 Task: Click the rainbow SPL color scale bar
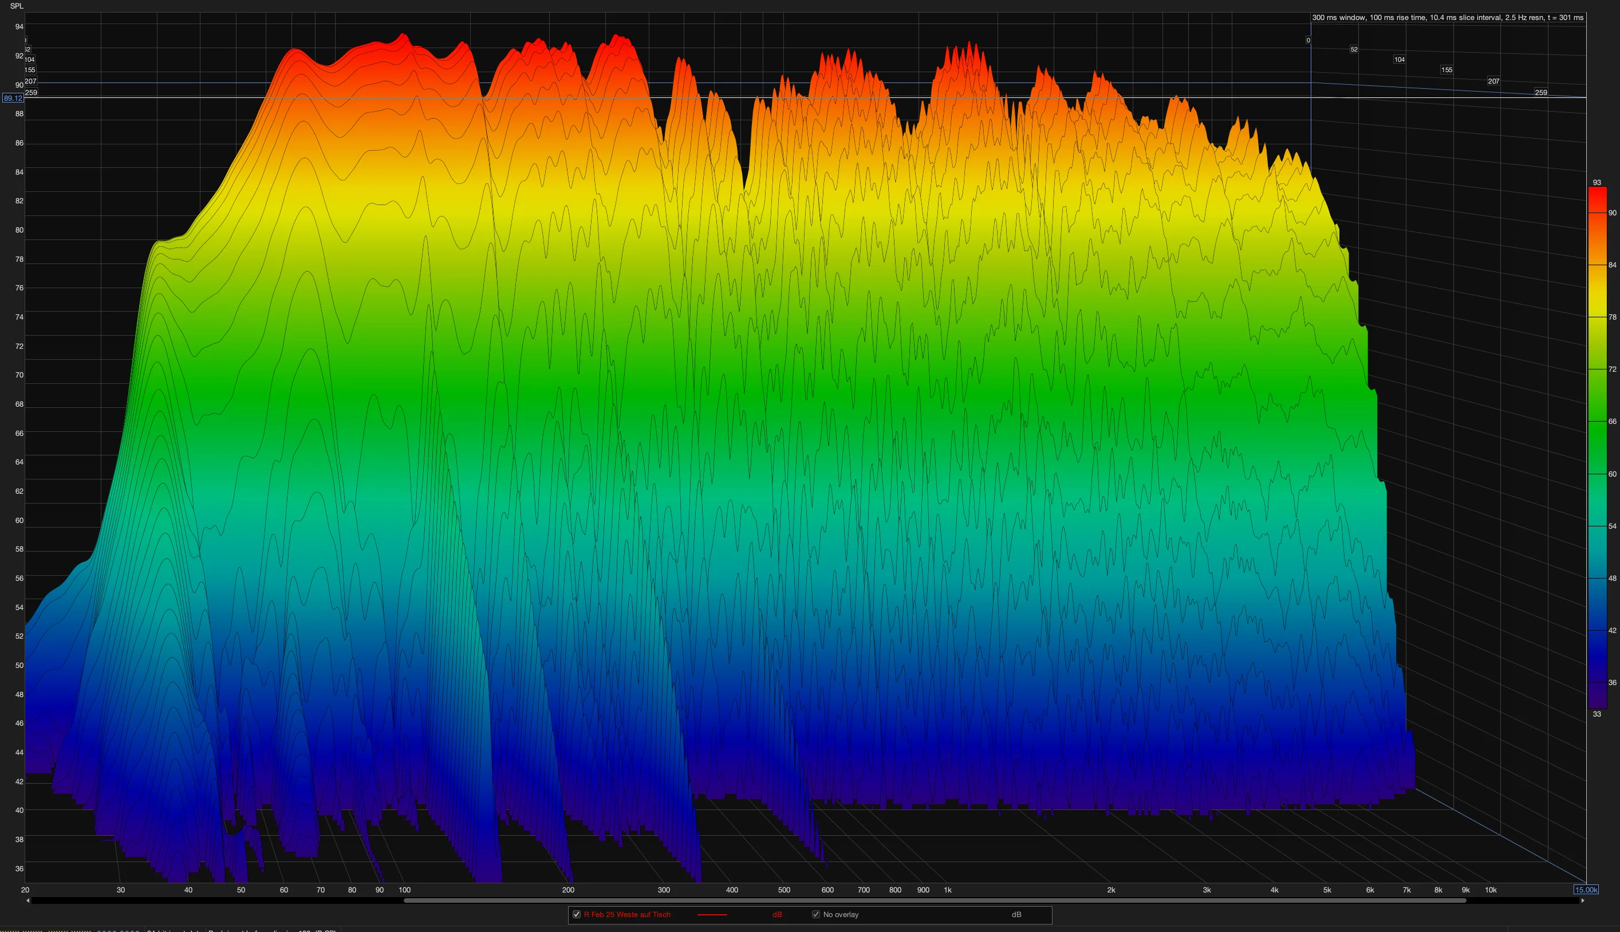coord(1597,447)
